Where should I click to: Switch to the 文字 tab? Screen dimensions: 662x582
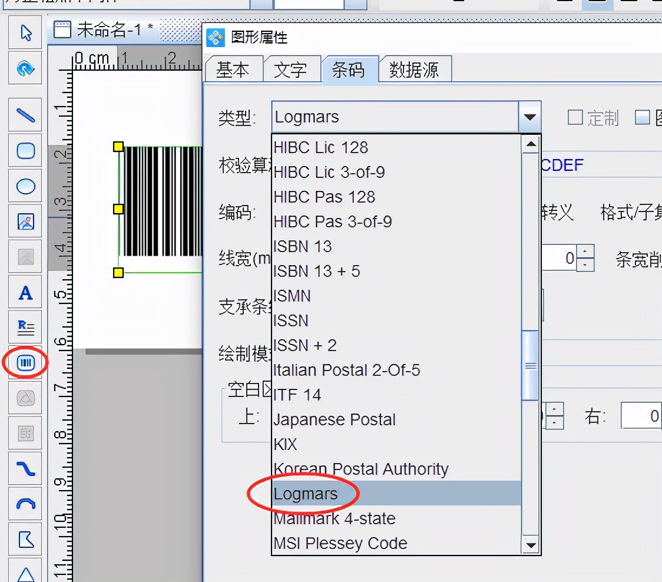click(290, 70)
